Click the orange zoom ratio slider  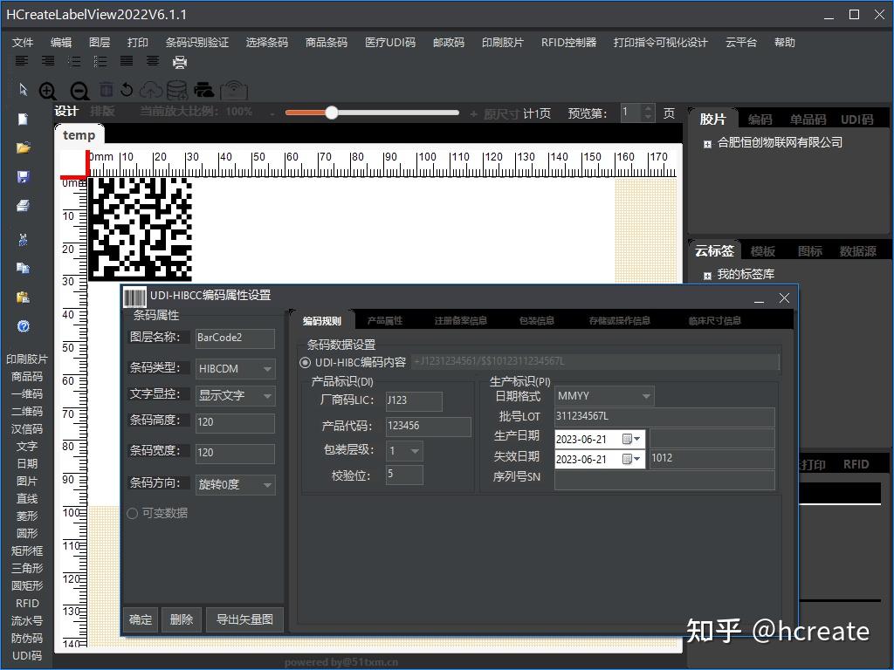pos(332,112)
